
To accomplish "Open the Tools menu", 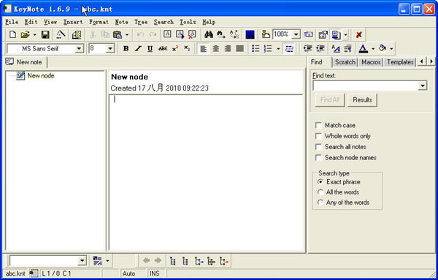I will point(188,22).
